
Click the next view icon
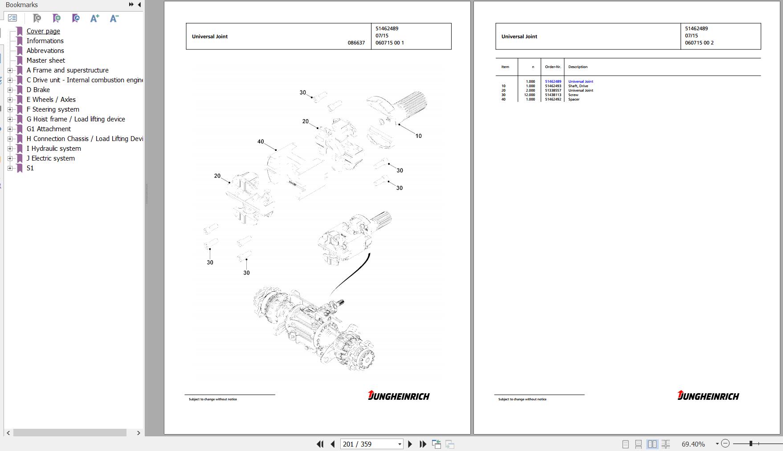pyautogui.click(x=450, y=444)
